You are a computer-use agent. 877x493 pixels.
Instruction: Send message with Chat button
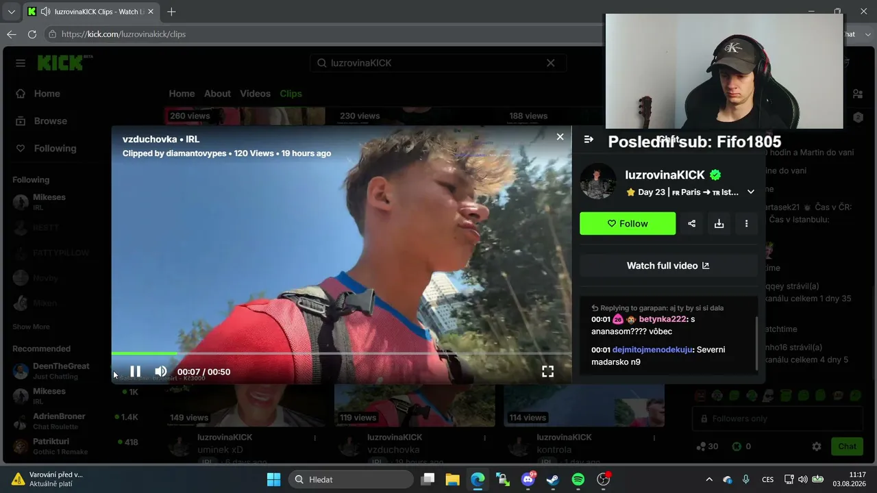click(847, 446)
